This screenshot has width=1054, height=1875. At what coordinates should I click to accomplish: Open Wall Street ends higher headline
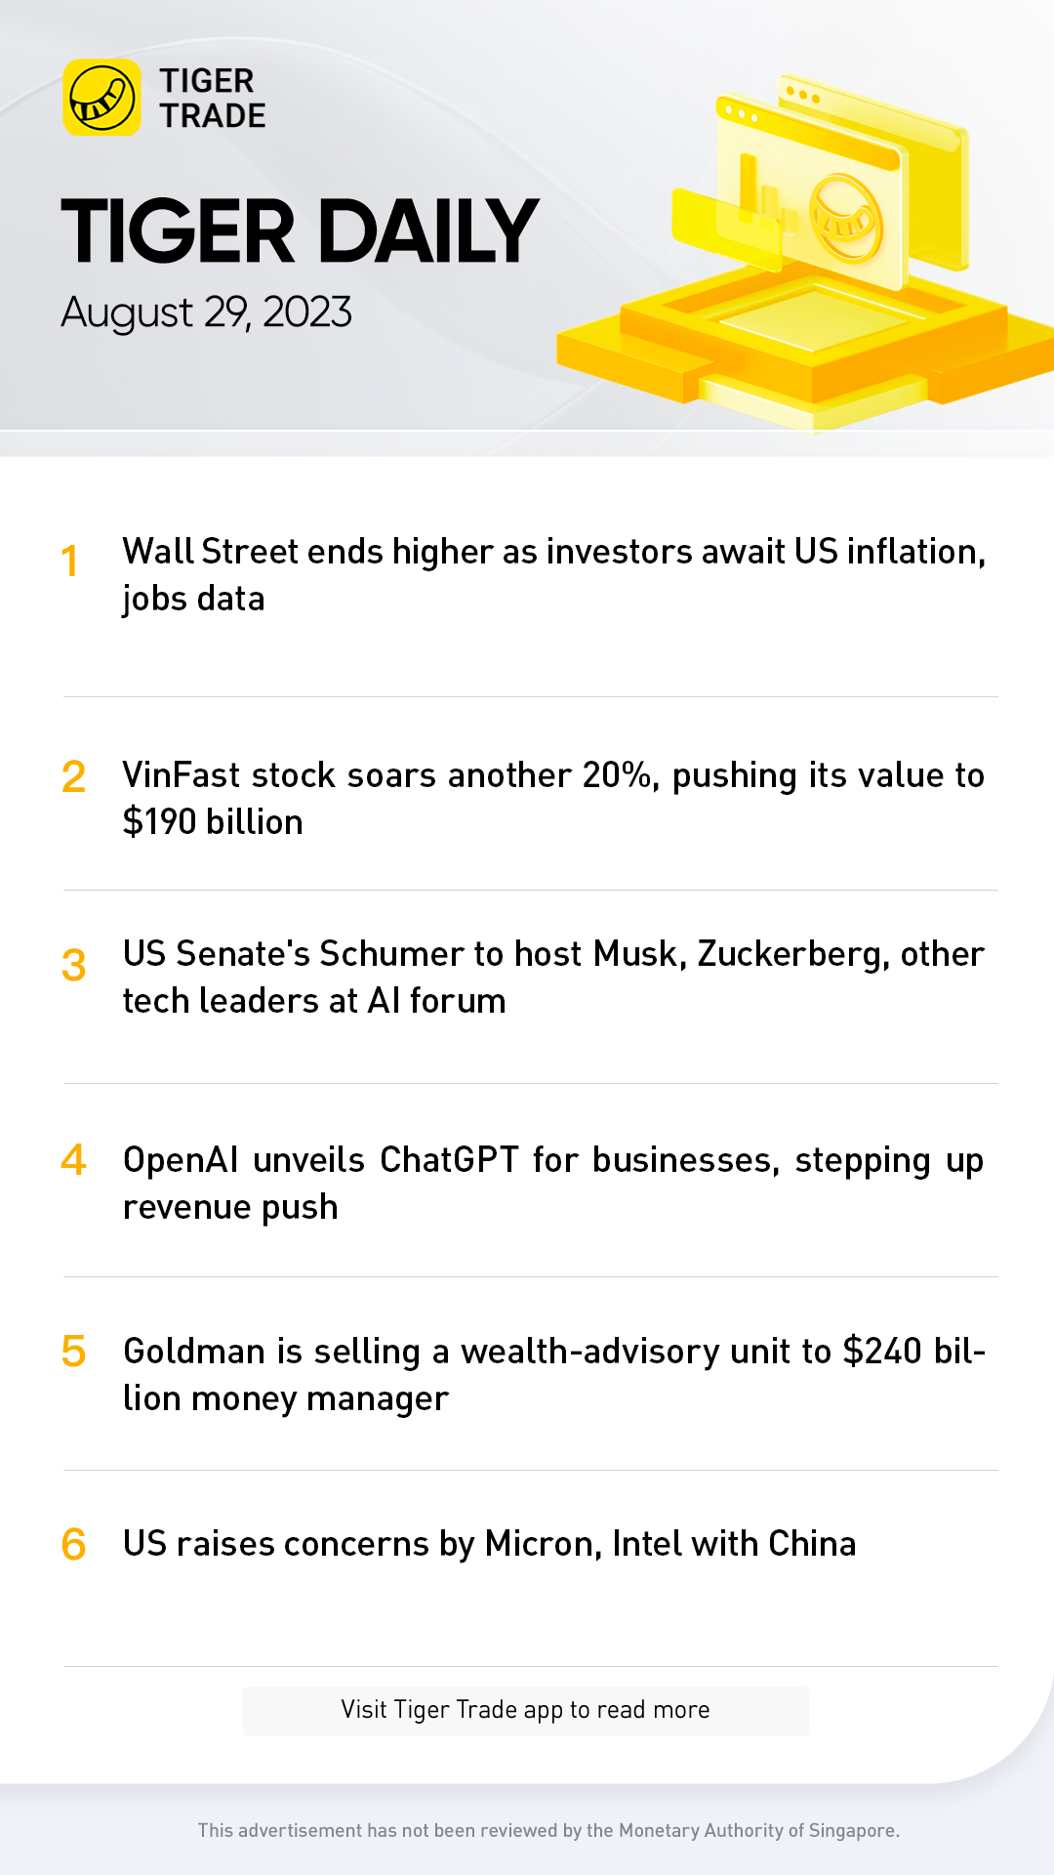click(x=553, y=574)
